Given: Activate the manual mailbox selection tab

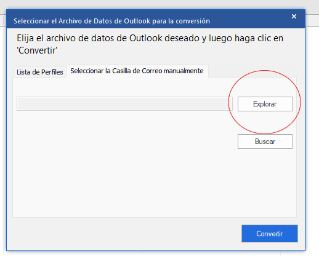Looking at the screenshot, I should [137, 71].
